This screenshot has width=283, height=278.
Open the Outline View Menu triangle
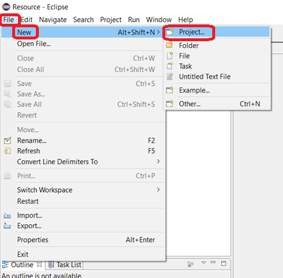coord(204,263)
